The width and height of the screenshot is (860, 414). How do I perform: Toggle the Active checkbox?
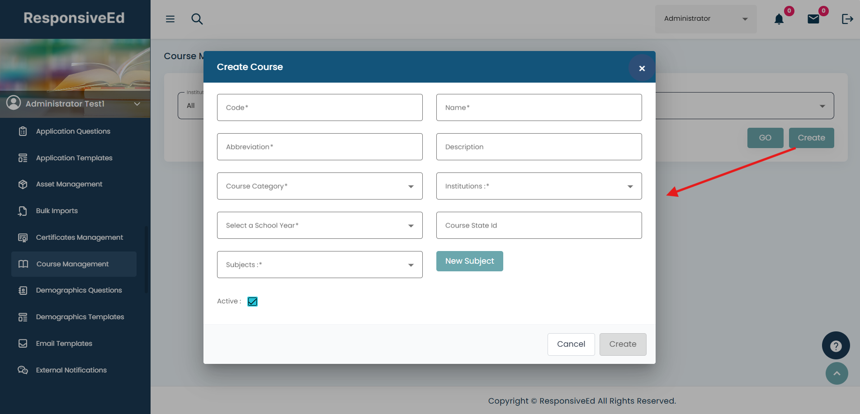pos(252,302)
